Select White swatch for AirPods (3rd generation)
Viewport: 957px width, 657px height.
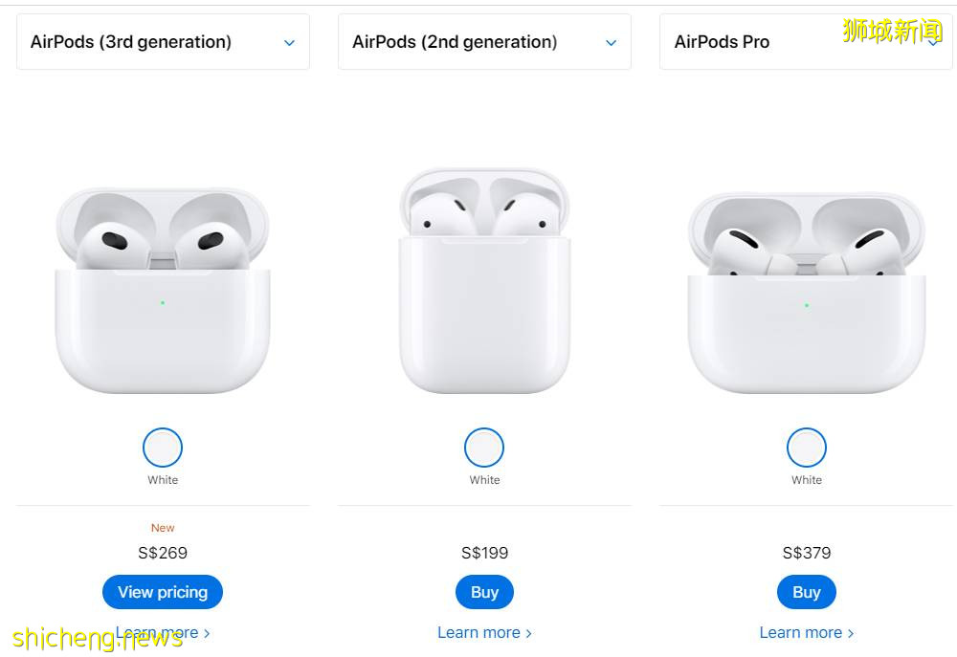(x=163, y=448)
